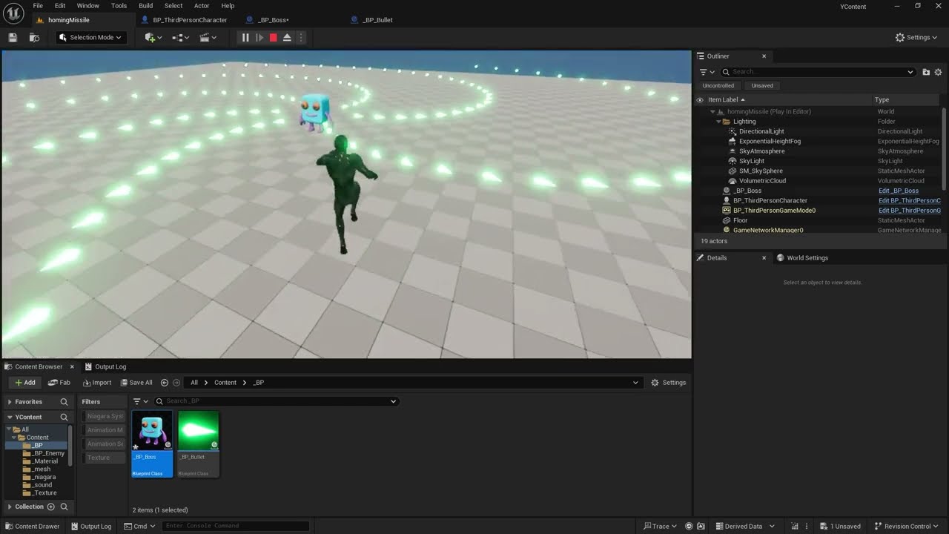This screenshot has height=534, width=949.
Task: Create a new folder in the Outliner
Action: (926, 72)
